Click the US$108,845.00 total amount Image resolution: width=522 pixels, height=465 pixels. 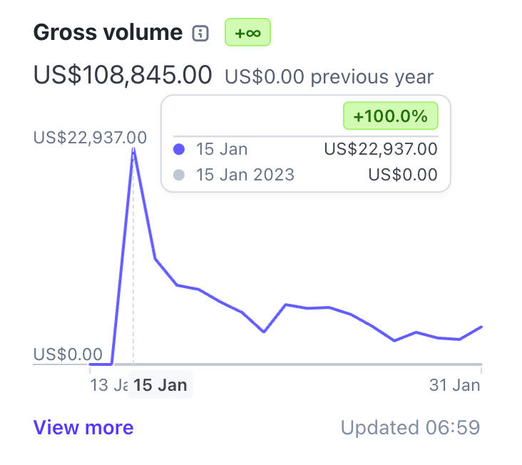tap(123, 75)
